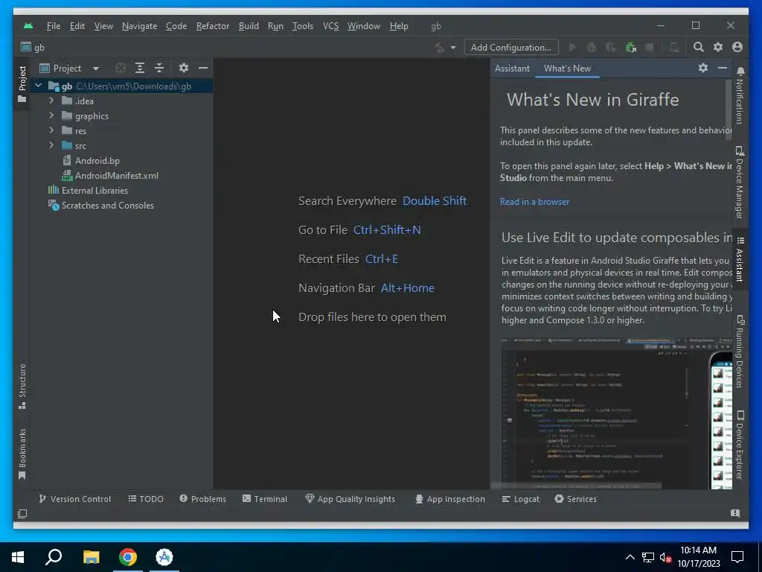Screen dimensions: 762x572
Task: Expand the graphics folder
Action: coord(51,115)
